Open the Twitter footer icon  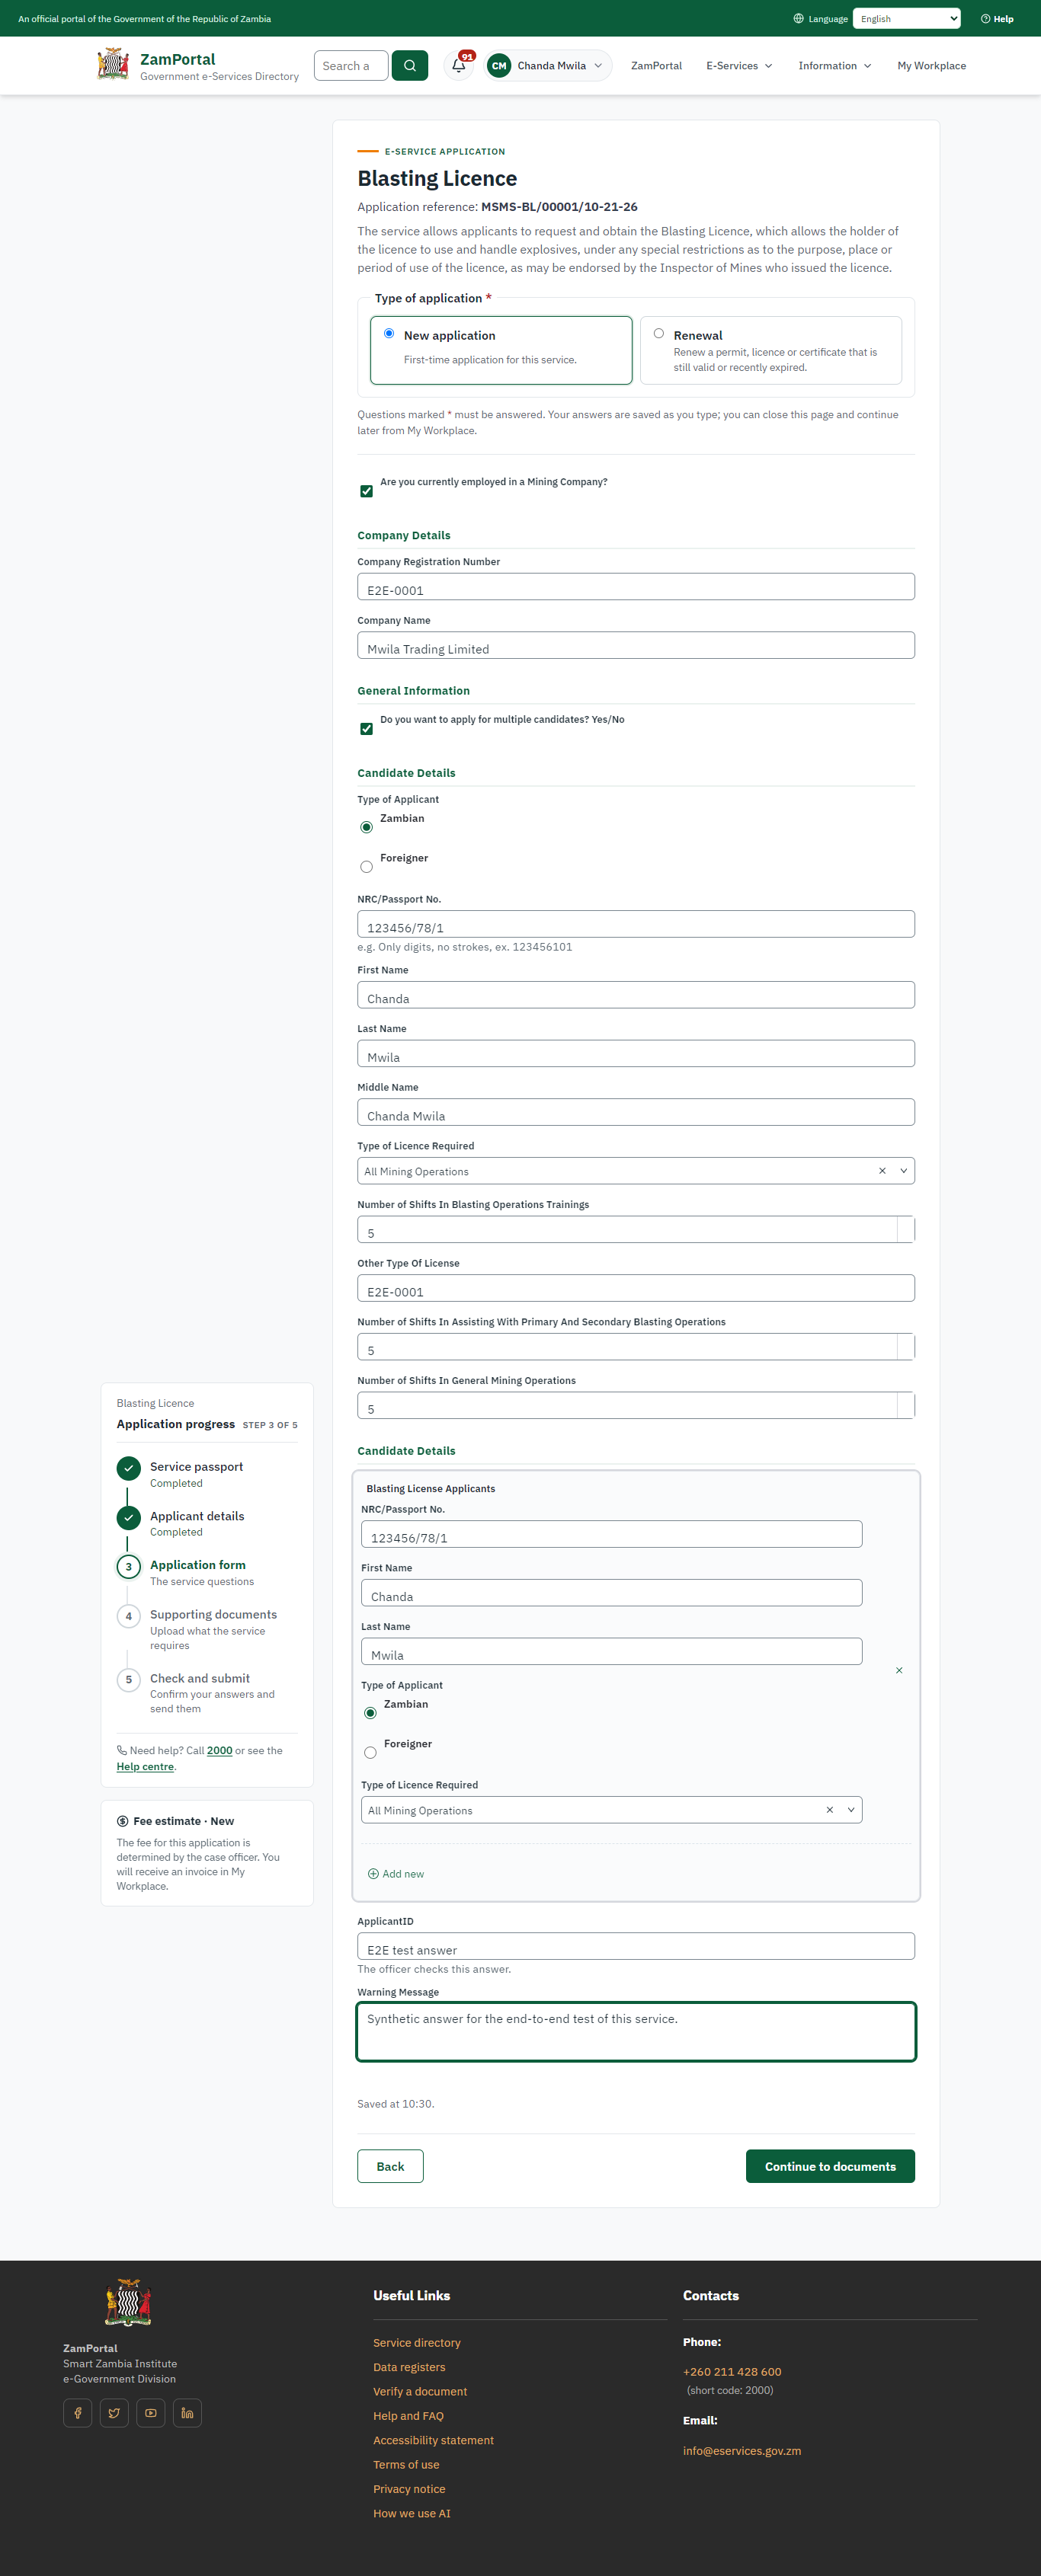pos(114,2412)
